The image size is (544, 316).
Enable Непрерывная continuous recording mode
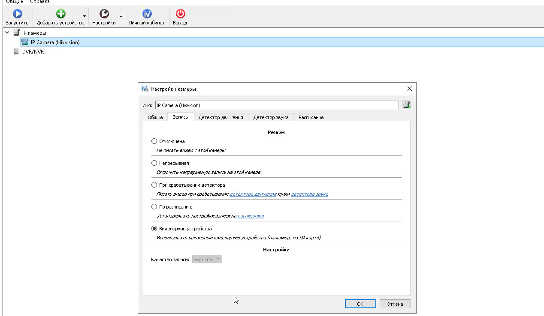[154, 163]
